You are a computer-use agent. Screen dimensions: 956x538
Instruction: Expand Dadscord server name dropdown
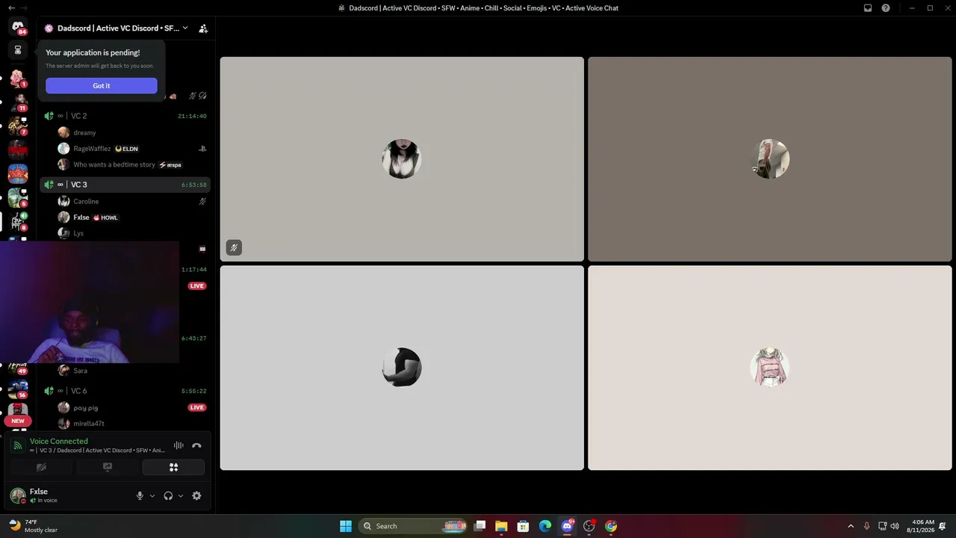click(185, 28)
